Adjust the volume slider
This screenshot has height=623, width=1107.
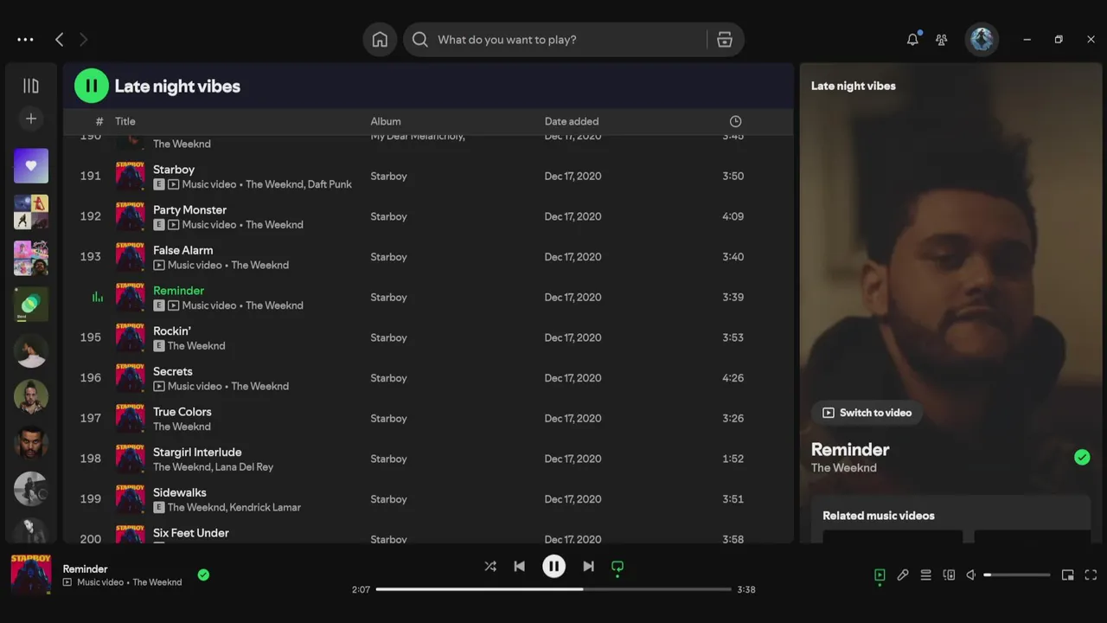(1017, 575)
